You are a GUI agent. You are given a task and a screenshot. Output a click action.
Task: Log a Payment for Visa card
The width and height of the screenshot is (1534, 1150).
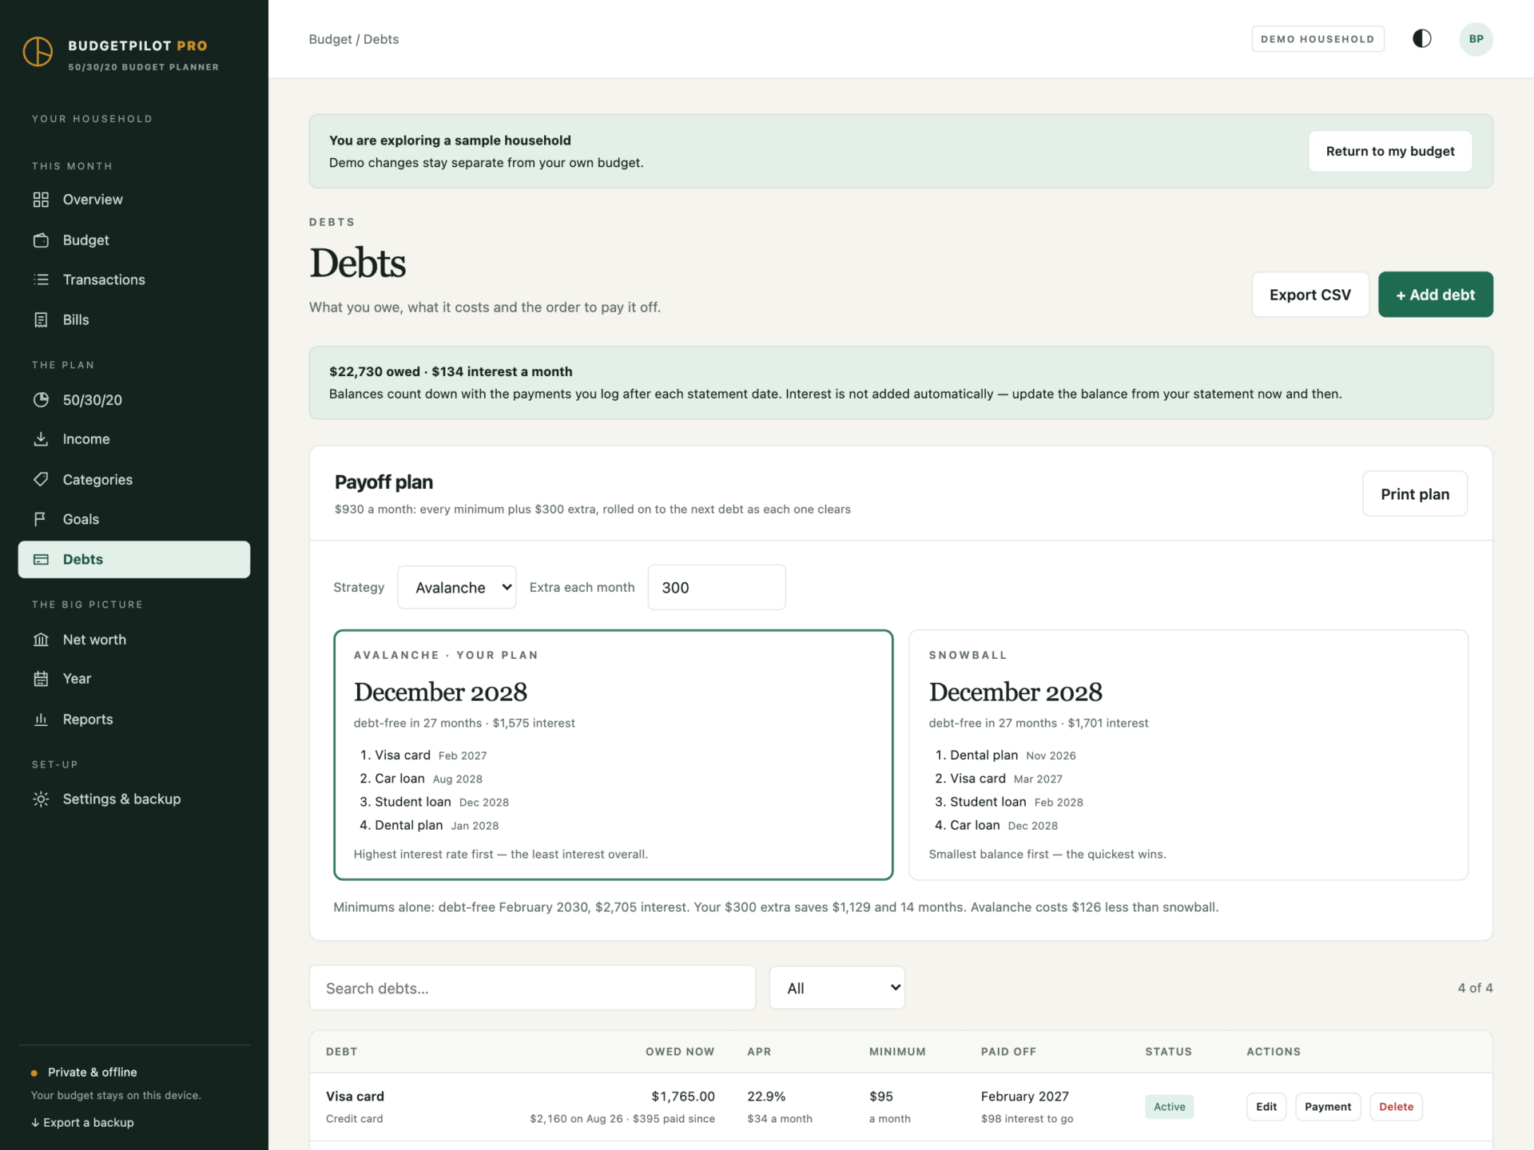click(x=1328, y=1107)
